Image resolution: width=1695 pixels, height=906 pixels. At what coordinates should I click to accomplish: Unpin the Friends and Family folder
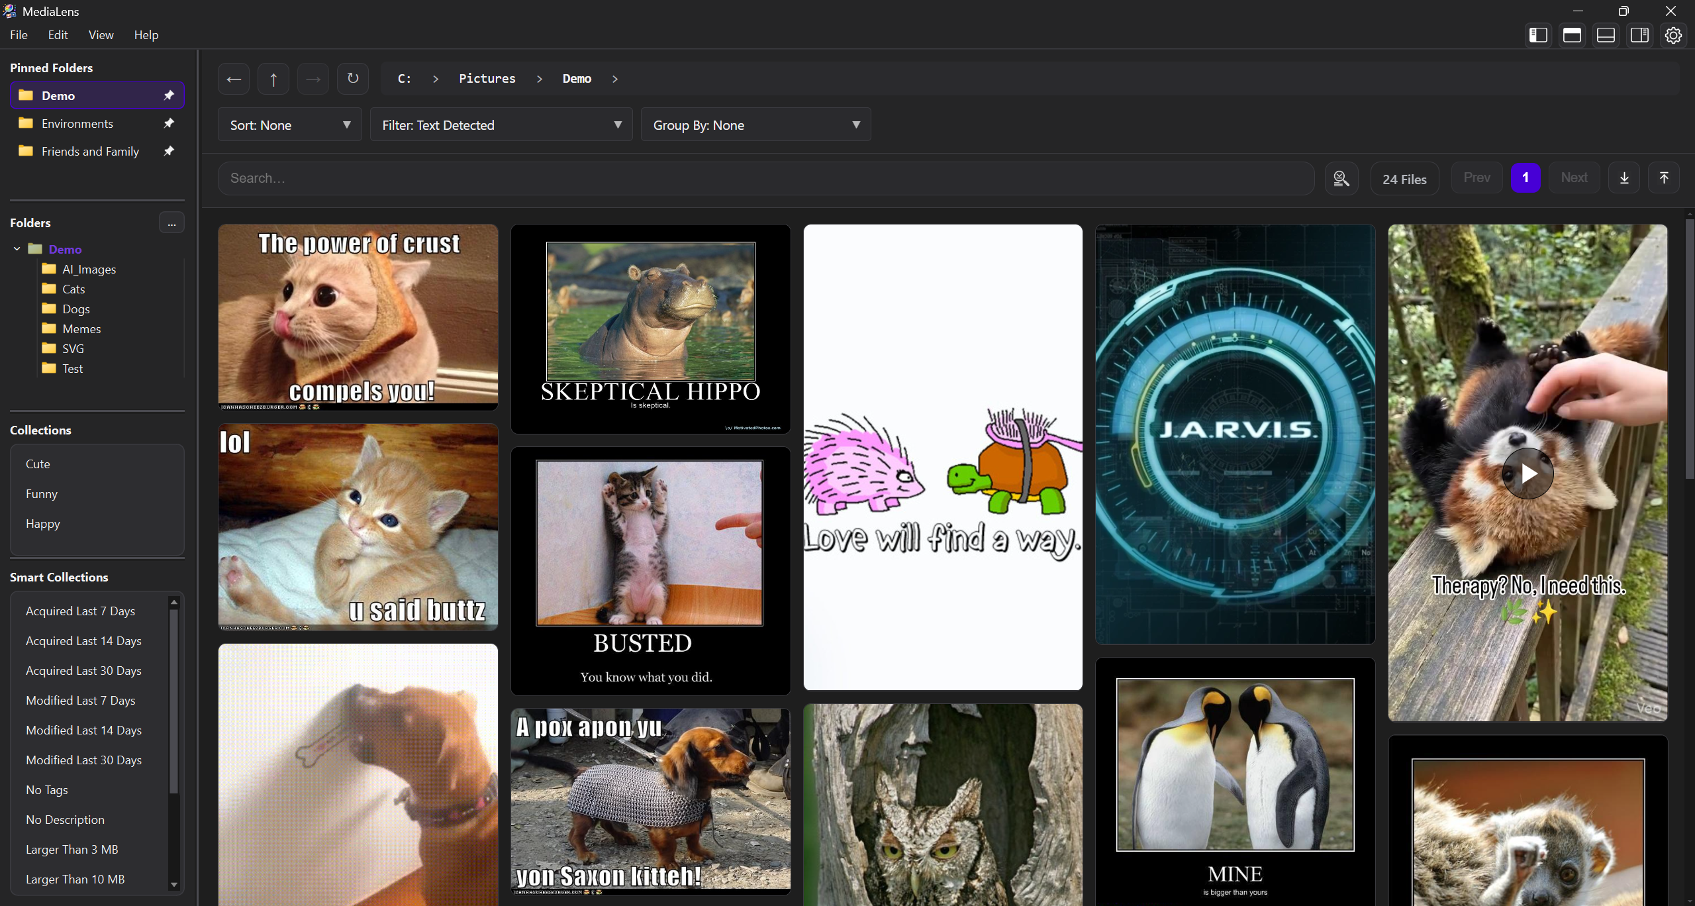coord(169,151)
